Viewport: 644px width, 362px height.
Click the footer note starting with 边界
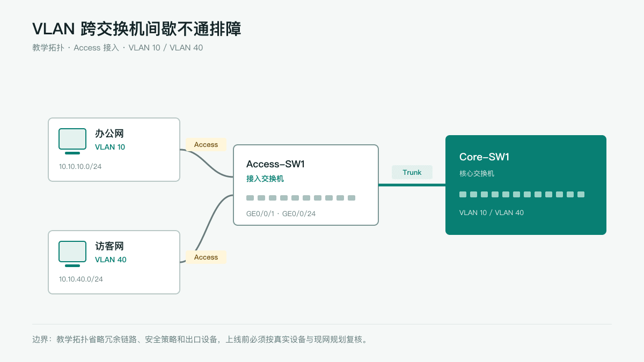[x=201, y=339]
